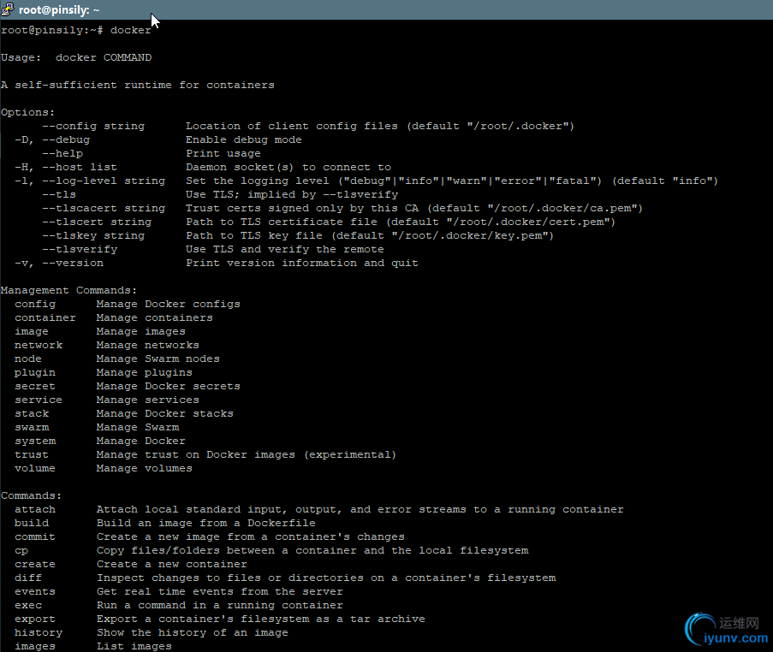Click the 'swarm' management command

point(32,427)
